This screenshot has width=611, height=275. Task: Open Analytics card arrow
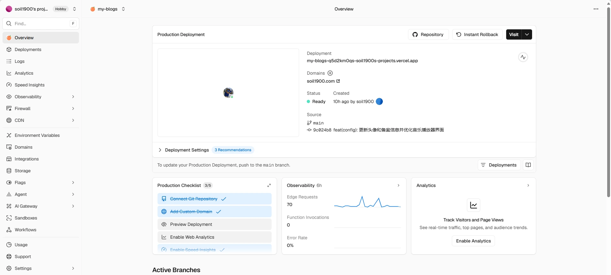tap(528, 185)
